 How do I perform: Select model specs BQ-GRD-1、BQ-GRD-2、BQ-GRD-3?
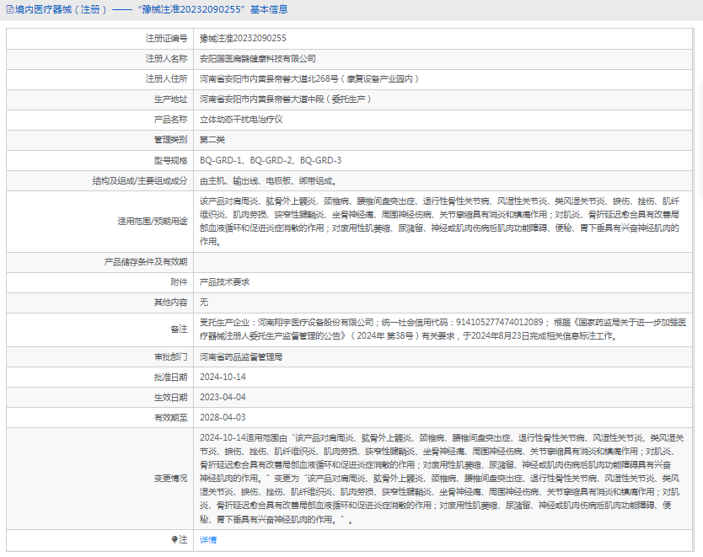tap(271, 160)
